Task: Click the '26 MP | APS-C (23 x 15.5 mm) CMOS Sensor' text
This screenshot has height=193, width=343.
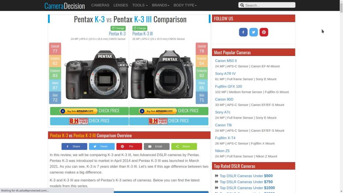Action: [x=158, y=39]
